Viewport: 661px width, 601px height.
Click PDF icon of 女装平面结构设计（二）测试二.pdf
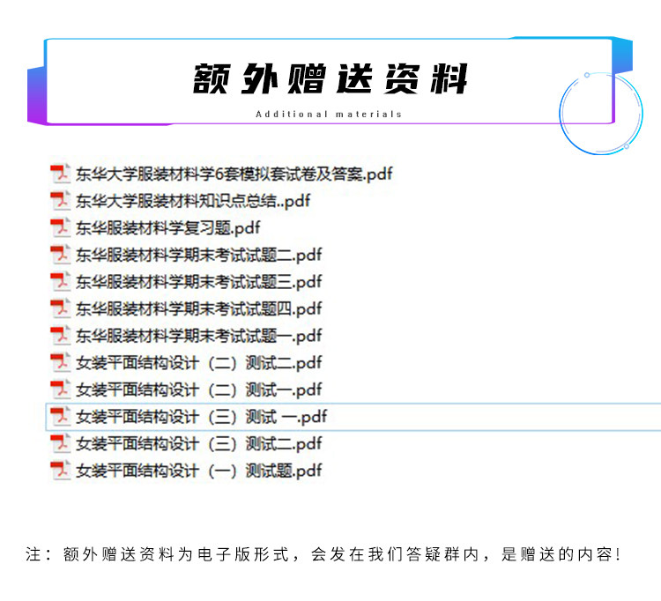pos(60,362)
